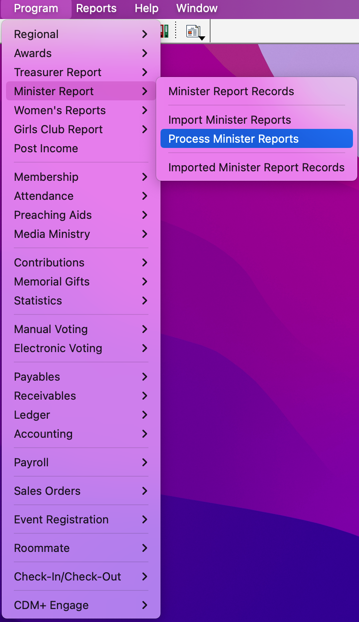Select the Girls Club Report entry

tap(58, 129)
